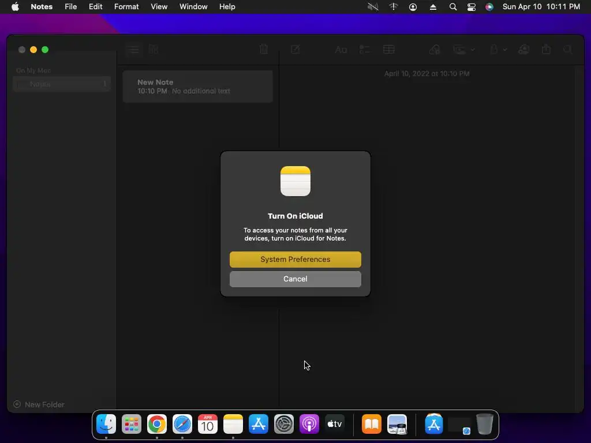The width and height of the screenshot is (591, 443).
Task: Open the View menu
Action: [x=159, y=6]
